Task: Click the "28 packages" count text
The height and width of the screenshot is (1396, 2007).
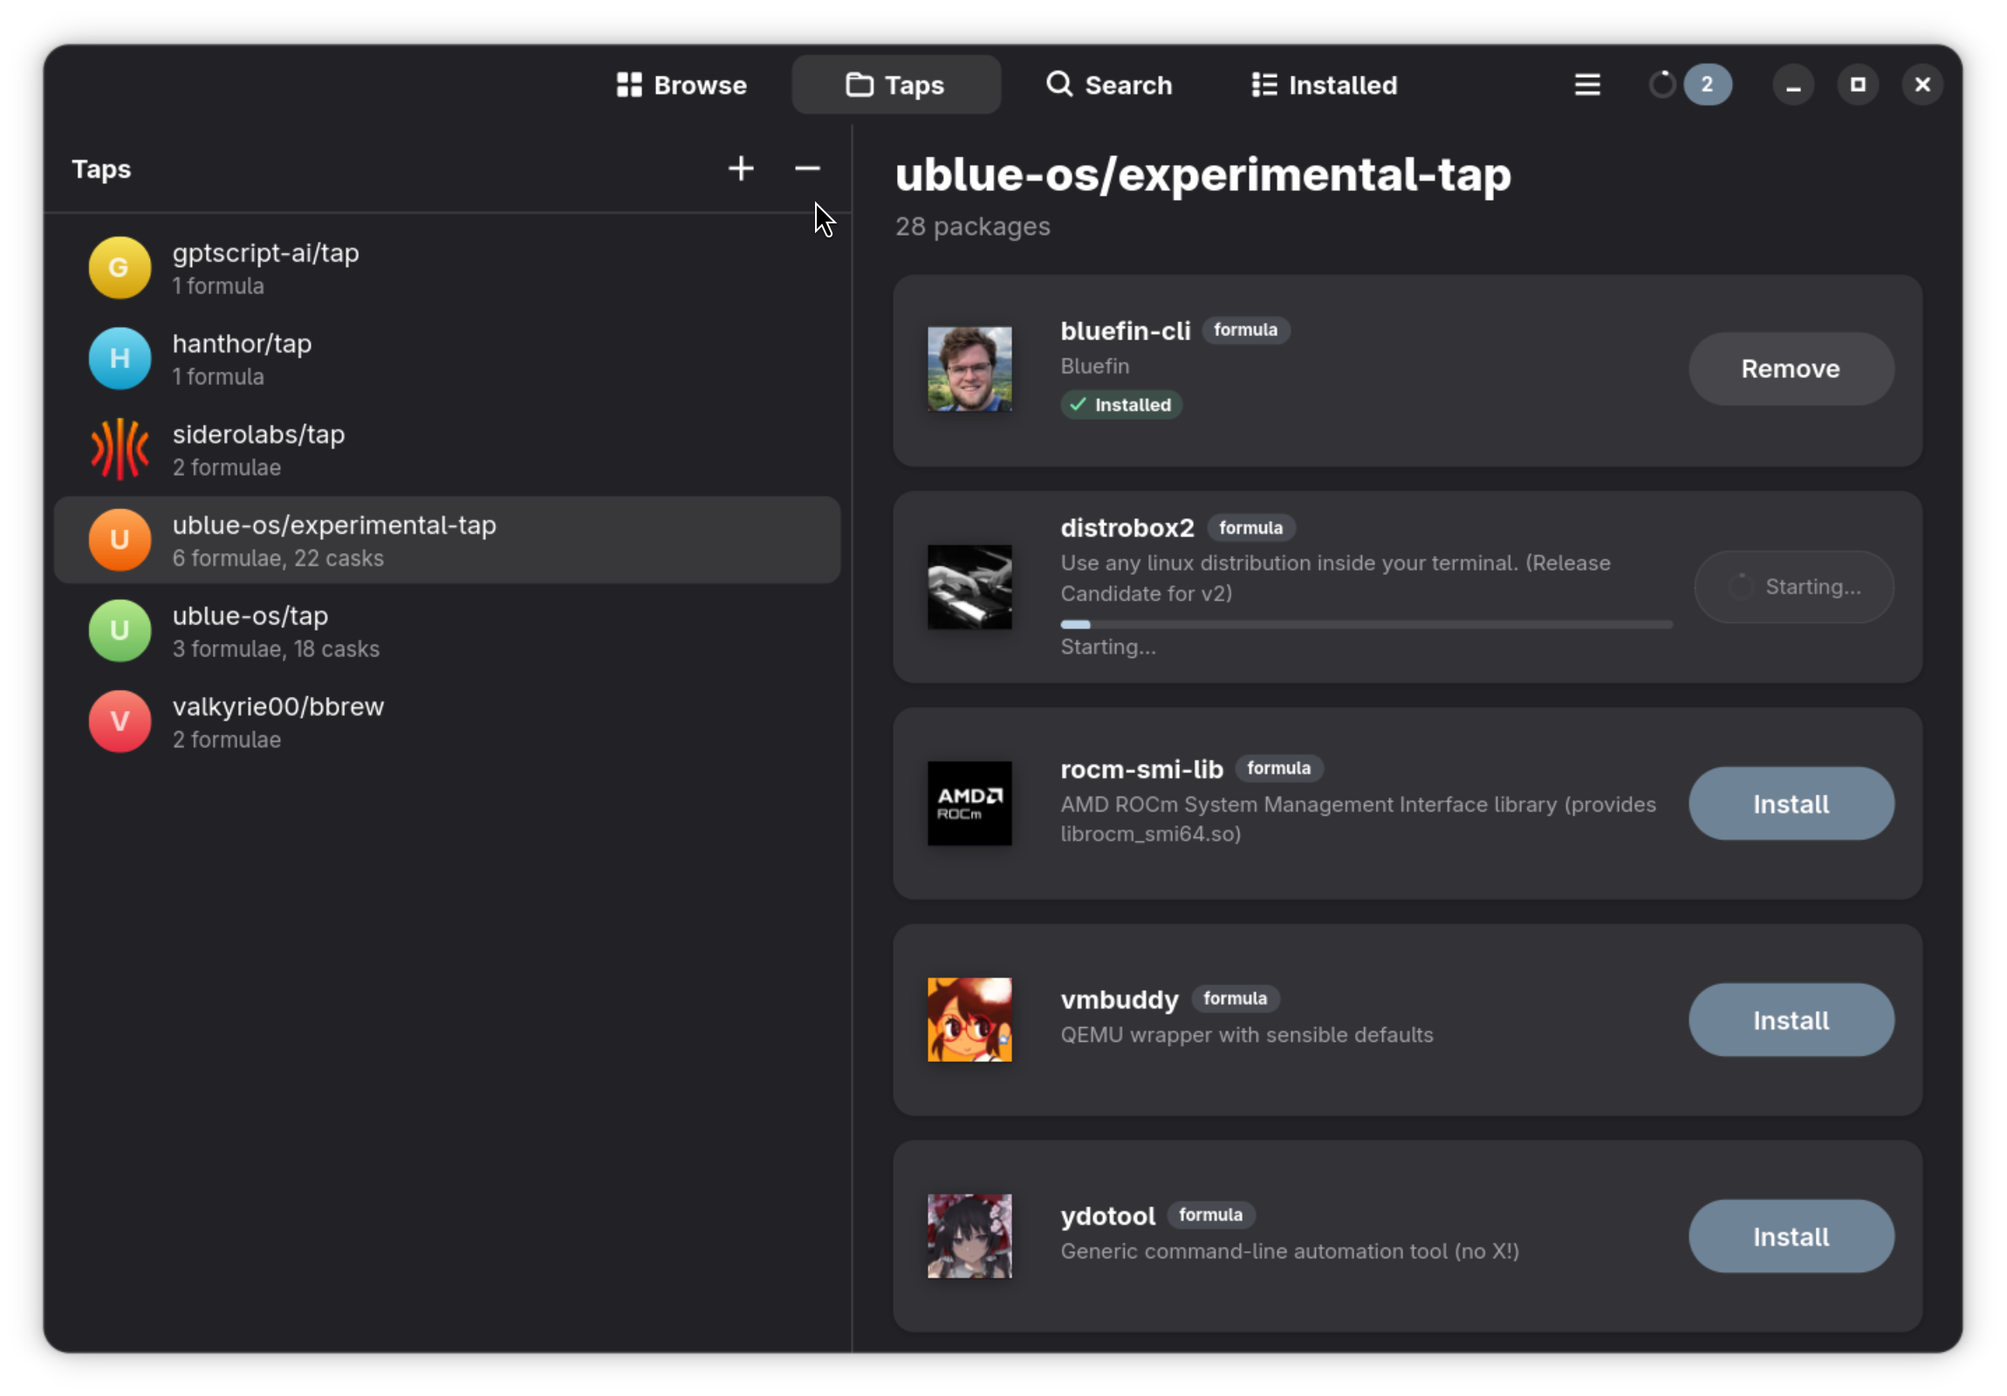Action: click(x=972, y=226)
